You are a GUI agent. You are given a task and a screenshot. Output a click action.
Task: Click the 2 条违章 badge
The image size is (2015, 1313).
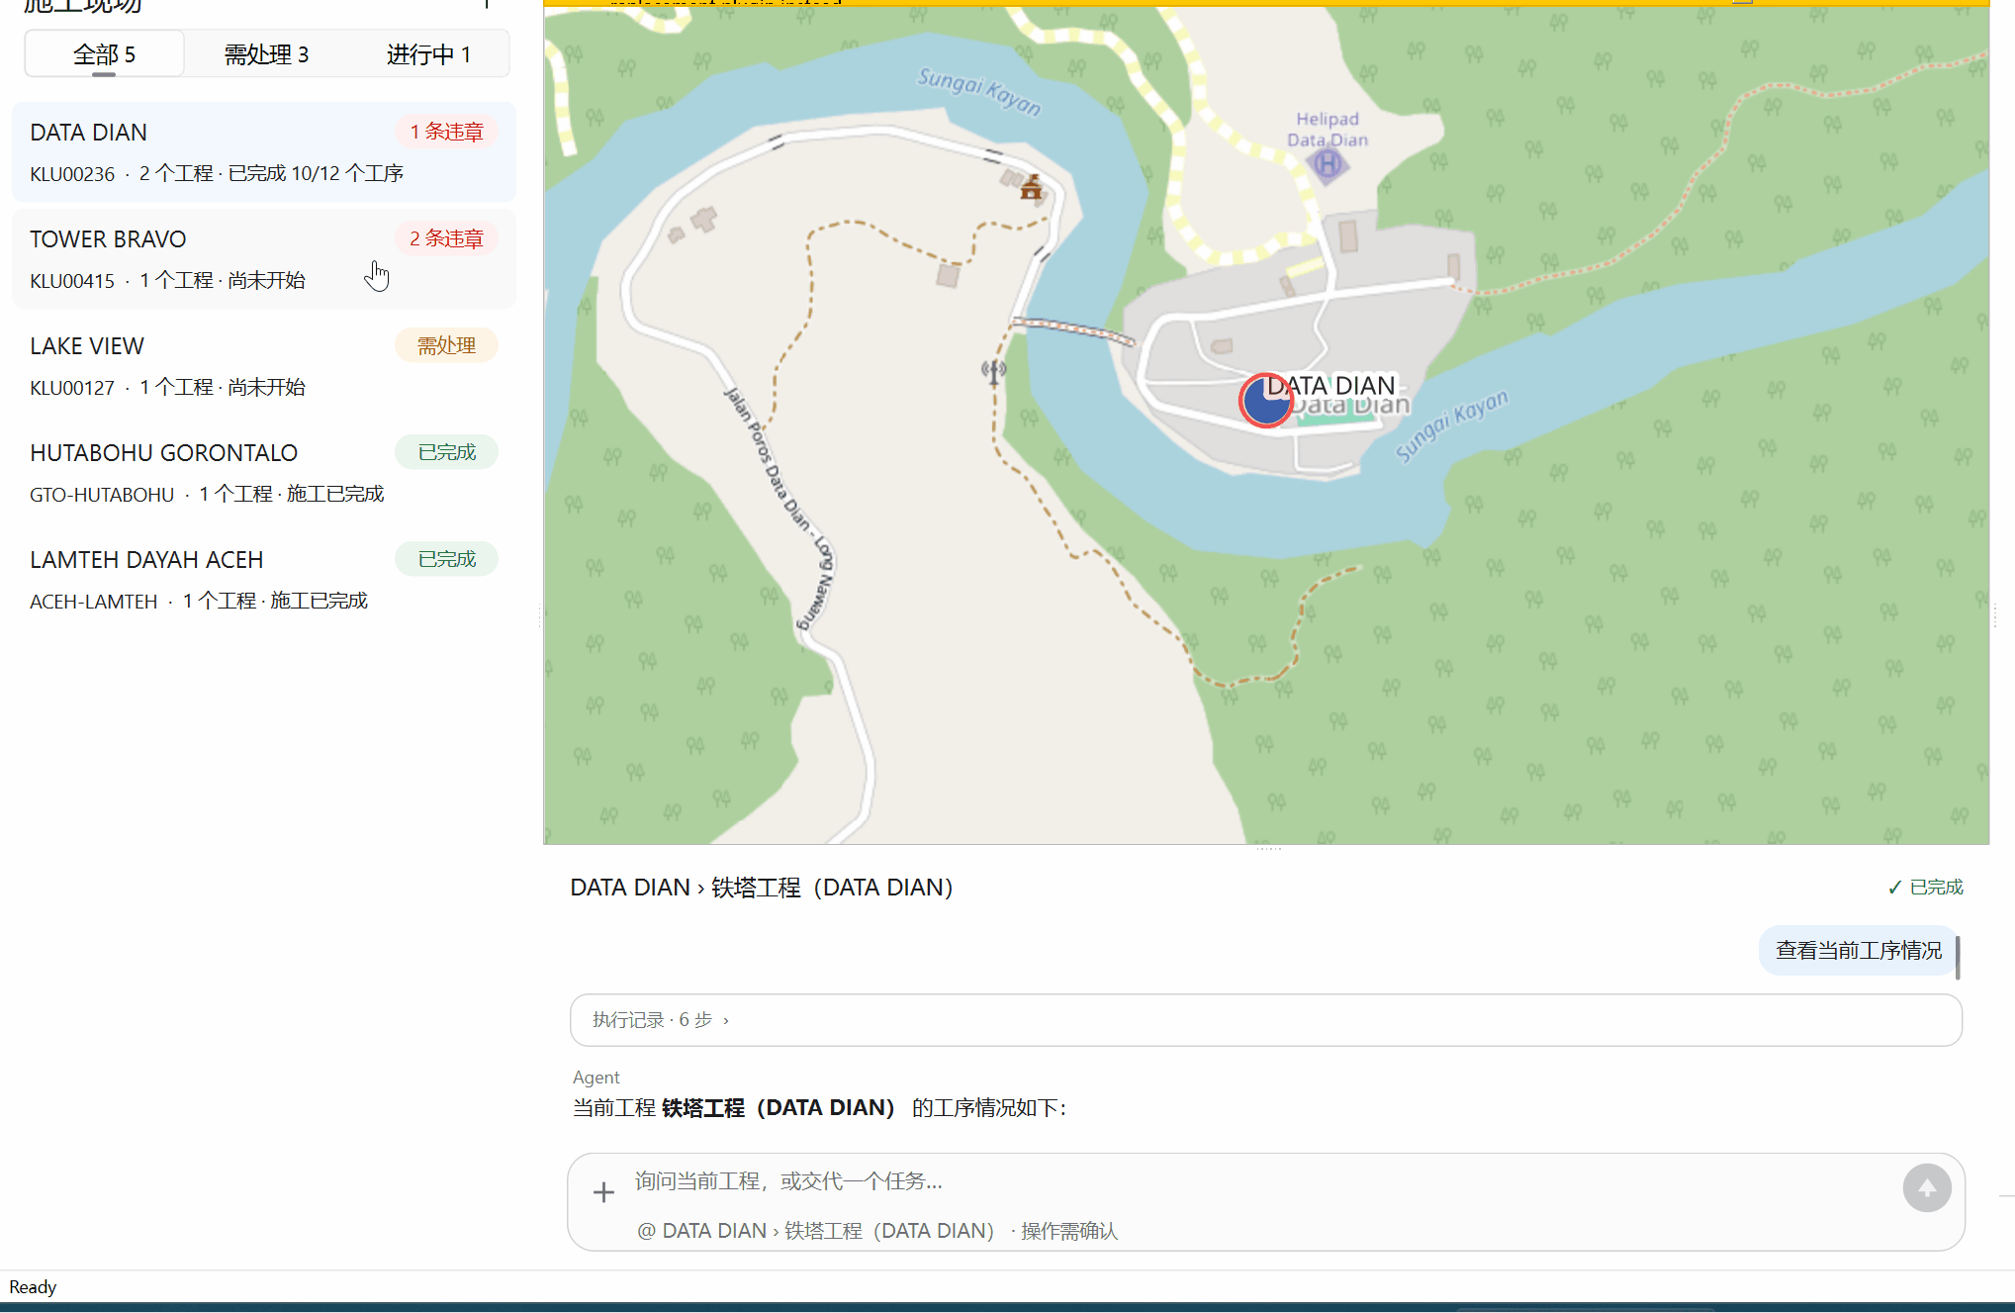point(446,238)
